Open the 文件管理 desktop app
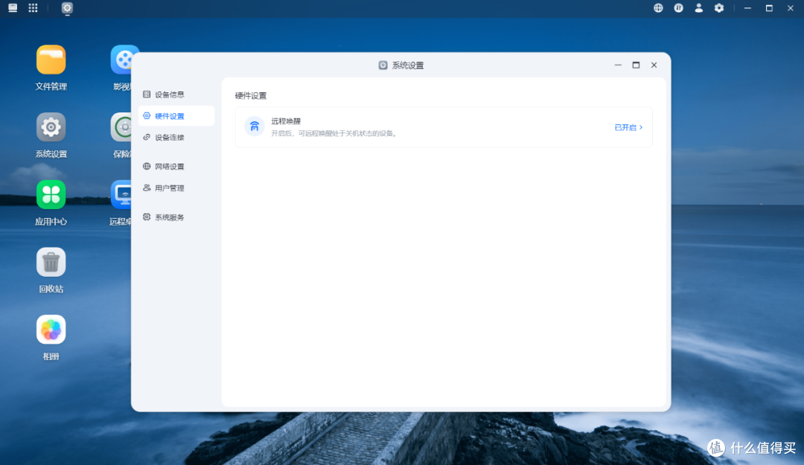Image resolution: width=804 pixels, height=465 pixels. [x=51, y=60]
